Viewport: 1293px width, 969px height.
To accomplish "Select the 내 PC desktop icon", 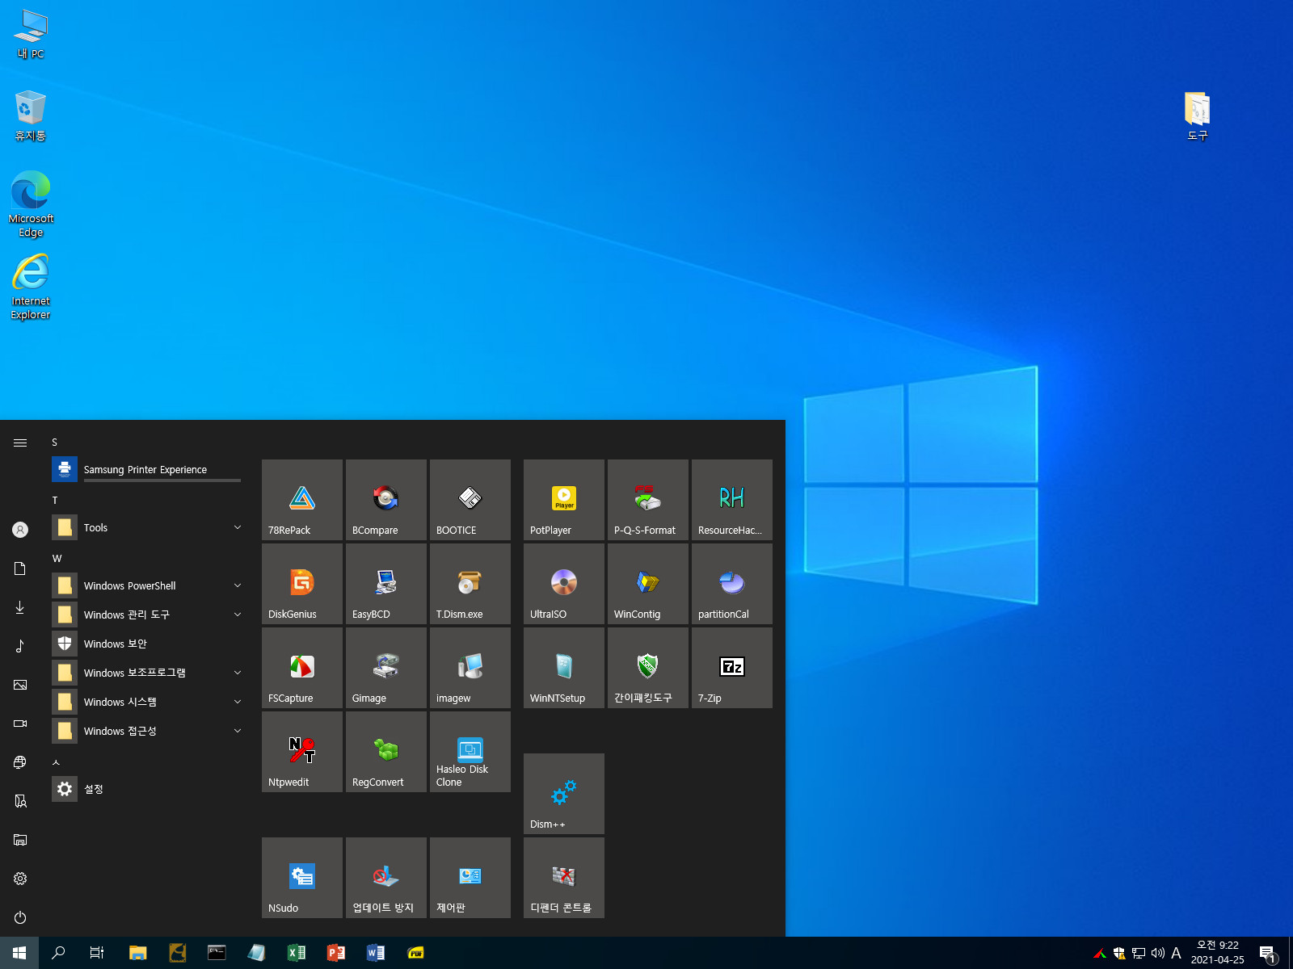I will [31, 35].
